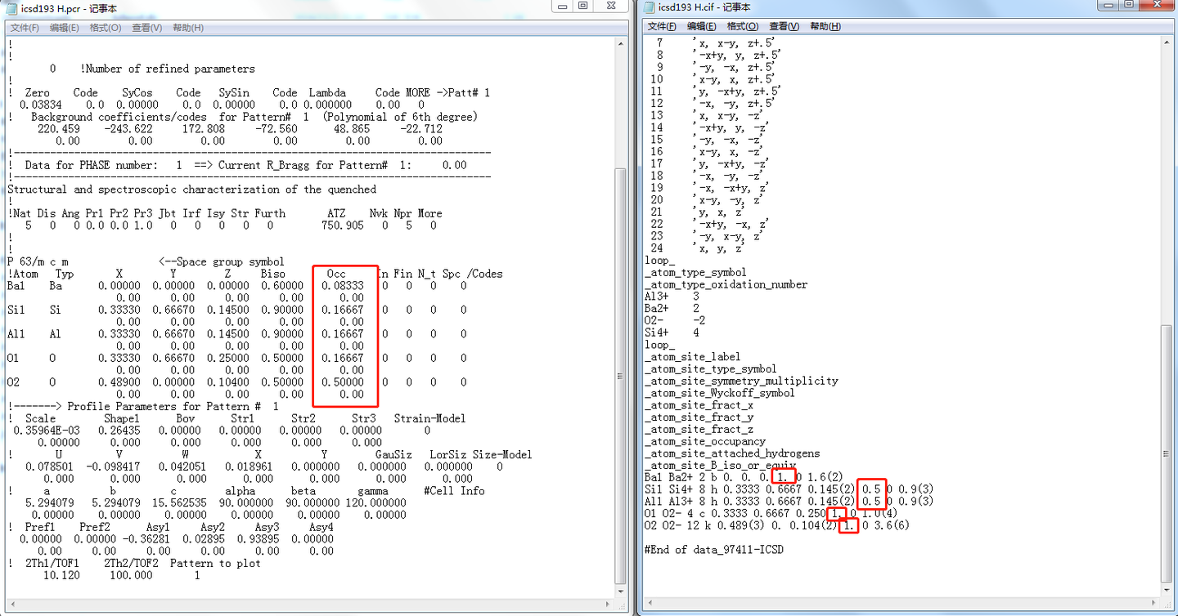Open 帮助(H) menu in the icsd193 H.cif window

(825, 27)
